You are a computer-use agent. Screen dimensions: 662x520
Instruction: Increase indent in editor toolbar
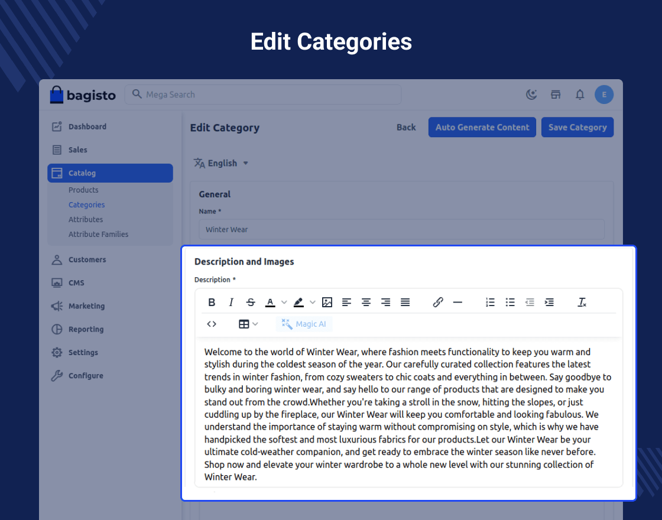549,302
